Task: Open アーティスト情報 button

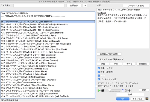Action: (136, 6)
